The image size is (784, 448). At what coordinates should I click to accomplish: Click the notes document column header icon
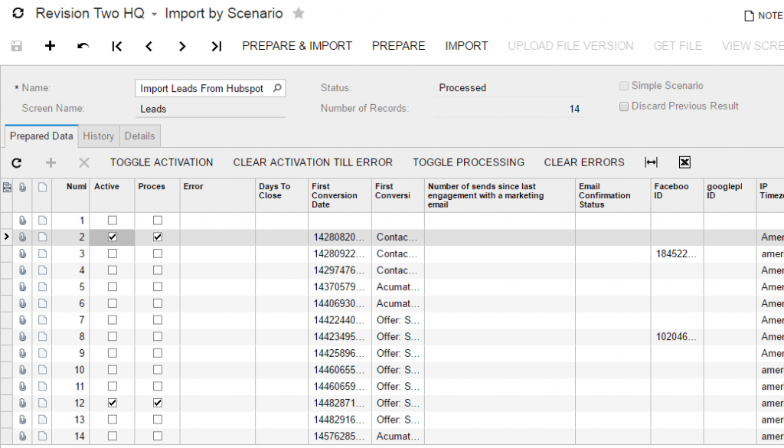(43, 187)
